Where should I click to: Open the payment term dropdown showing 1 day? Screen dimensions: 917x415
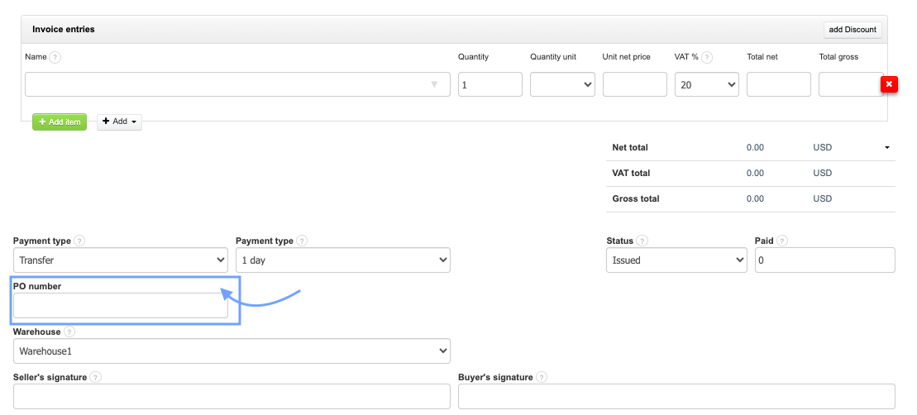pos(342,260)
